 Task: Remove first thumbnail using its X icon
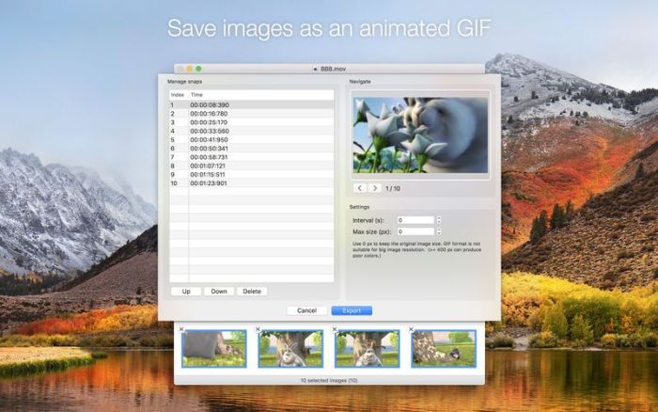(181, 329)
